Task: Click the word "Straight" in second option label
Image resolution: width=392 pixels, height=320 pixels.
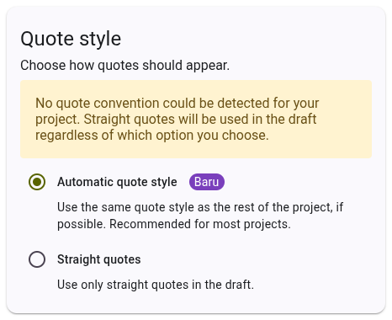Action: [78, 259]
